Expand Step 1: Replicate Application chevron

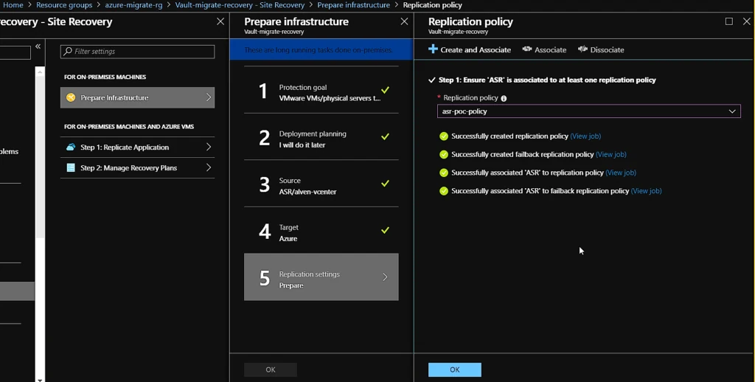(209, 147)
